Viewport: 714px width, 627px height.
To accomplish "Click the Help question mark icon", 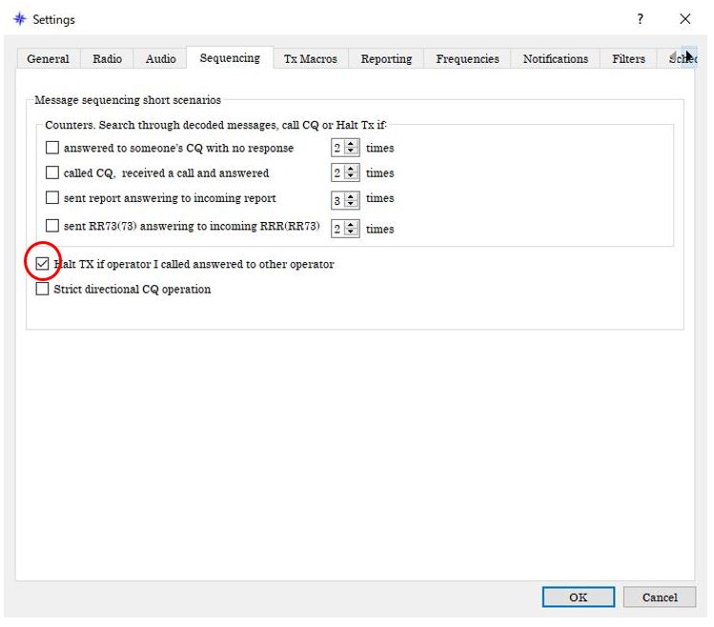I will coord(640,19).
